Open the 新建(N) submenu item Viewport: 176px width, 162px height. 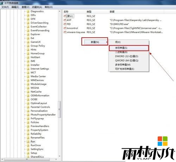click(x=95, y=42)
